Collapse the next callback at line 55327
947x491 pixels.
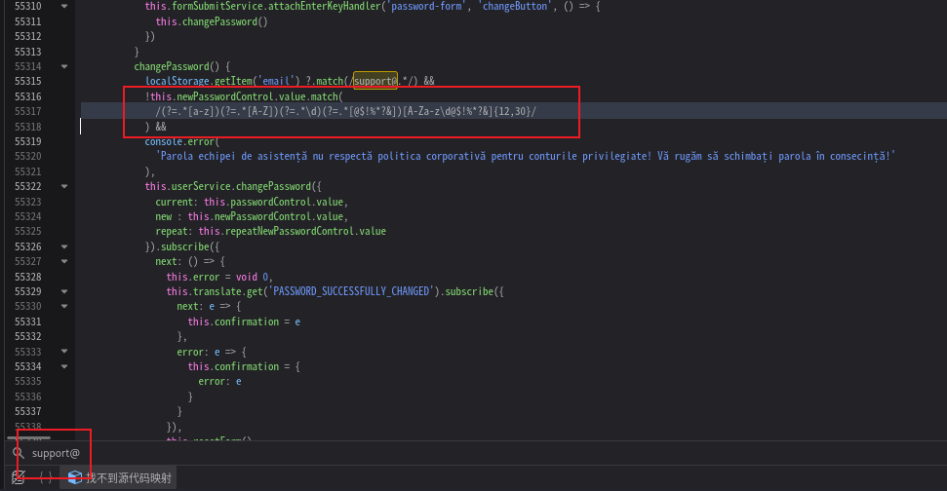pos(64,261)
